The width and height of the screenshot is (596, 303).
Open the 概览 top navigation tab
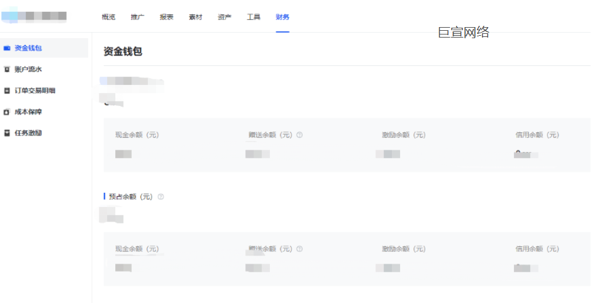click(x=108, y=17)
